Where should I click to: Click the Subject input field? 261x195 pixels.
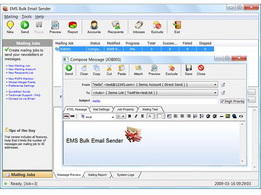click(x=155, y=101)
